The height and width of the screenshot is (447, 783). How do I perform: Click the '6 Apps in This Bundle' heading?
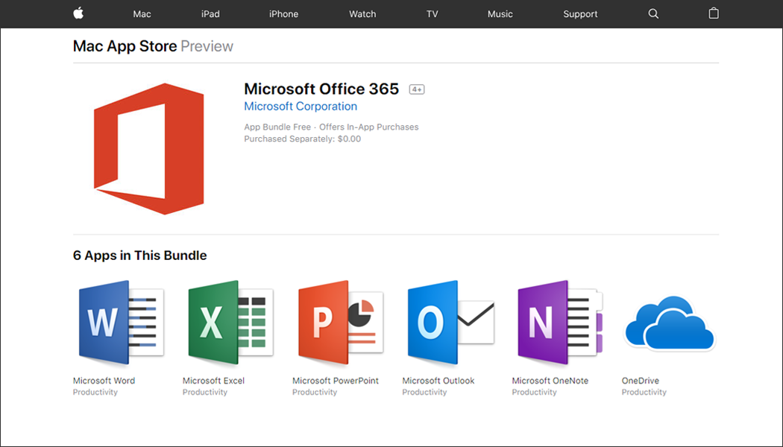tap(140, 256)
